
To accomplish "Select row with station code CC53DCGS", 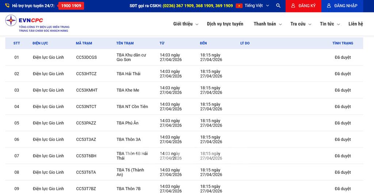I will pos(87,57).
